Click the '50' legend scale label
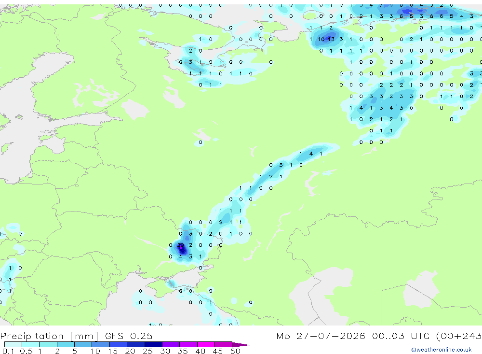 235,351
